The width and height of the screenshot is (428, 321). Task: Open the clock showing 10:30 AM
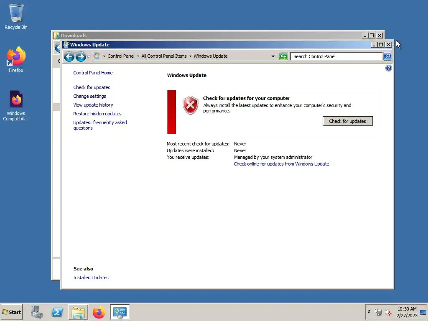407,312
